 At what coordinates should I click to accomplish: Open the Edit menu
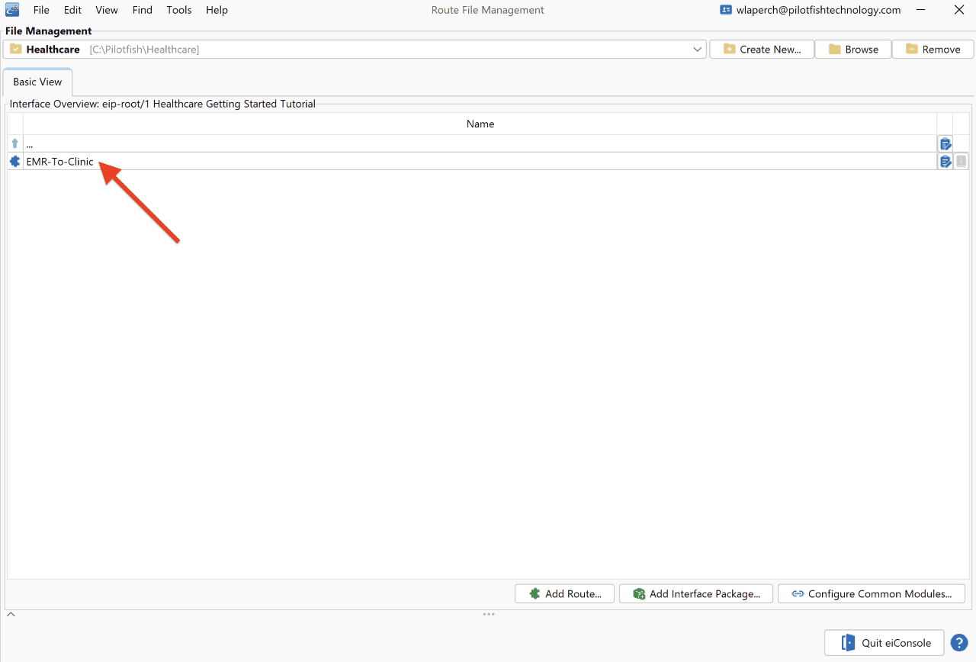pos(72,10)
